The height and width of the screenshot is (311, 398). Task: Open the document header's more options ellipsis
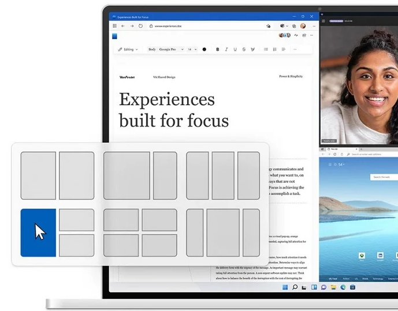[x=312, y=35]
